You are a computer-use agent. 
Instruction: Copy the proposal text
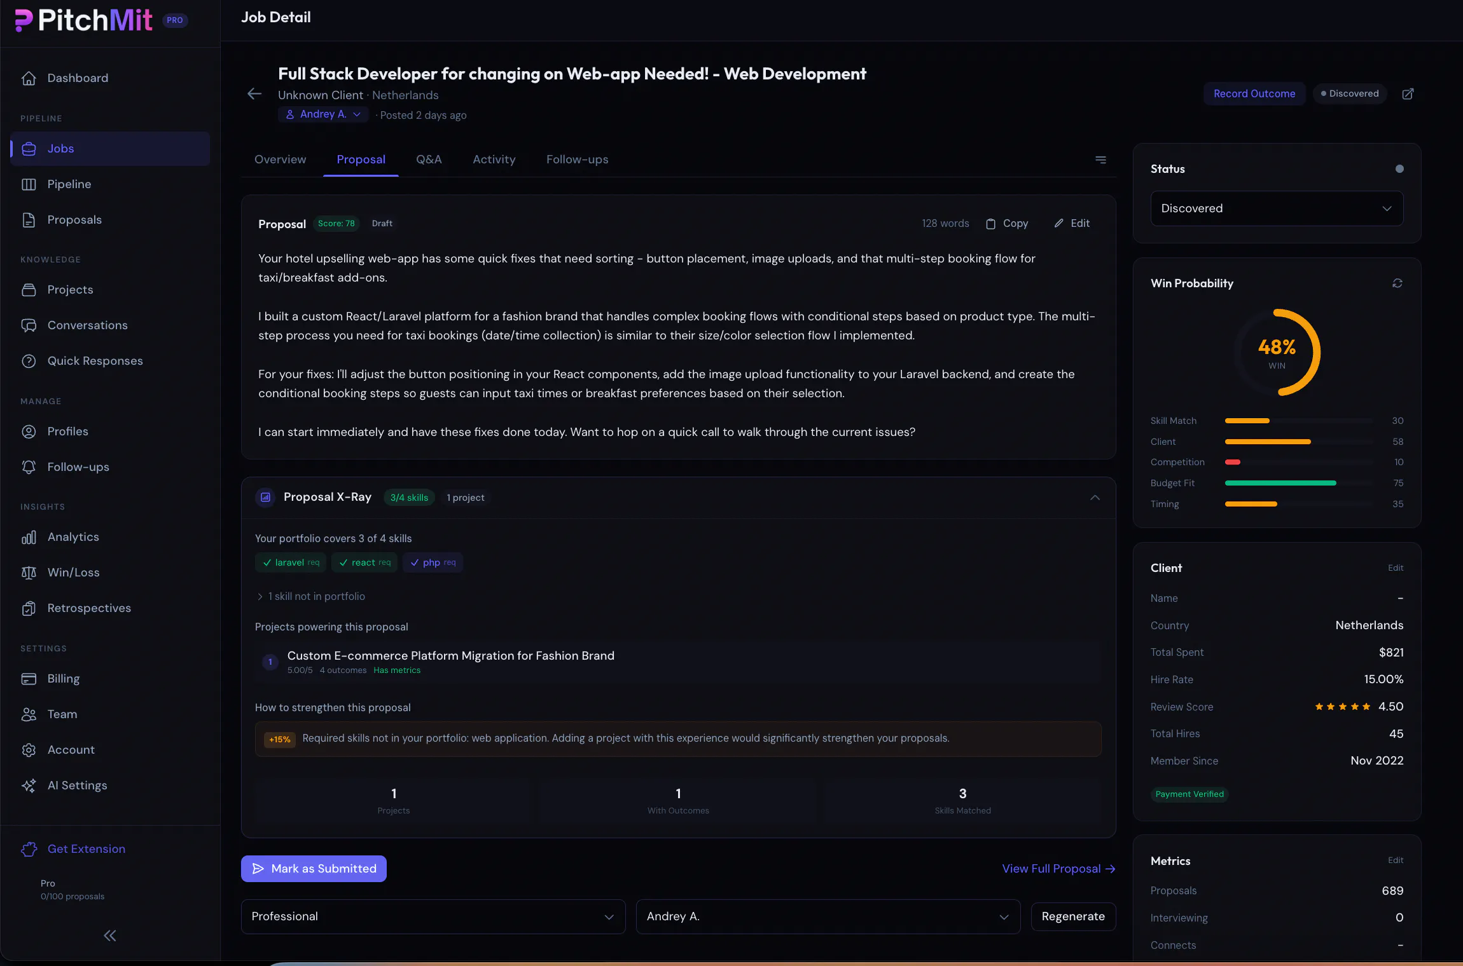click(x=1007, y=223)
